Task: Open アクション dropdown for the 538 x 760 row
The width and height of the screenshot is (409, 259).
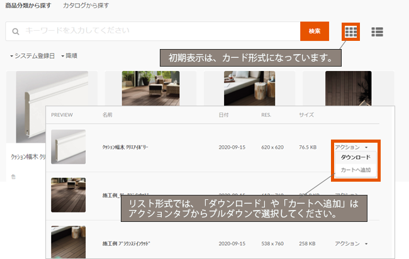Action: [x=351, y=243]
